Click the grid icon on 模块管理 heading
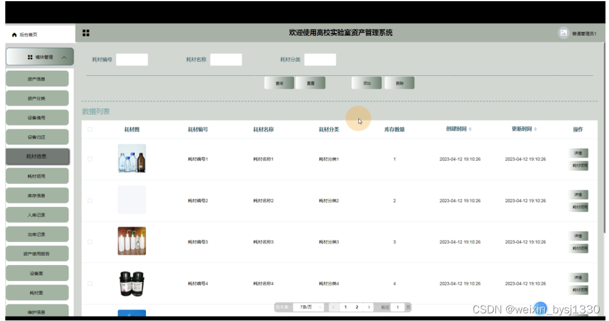The image size is (609, 321). point(30,58)
